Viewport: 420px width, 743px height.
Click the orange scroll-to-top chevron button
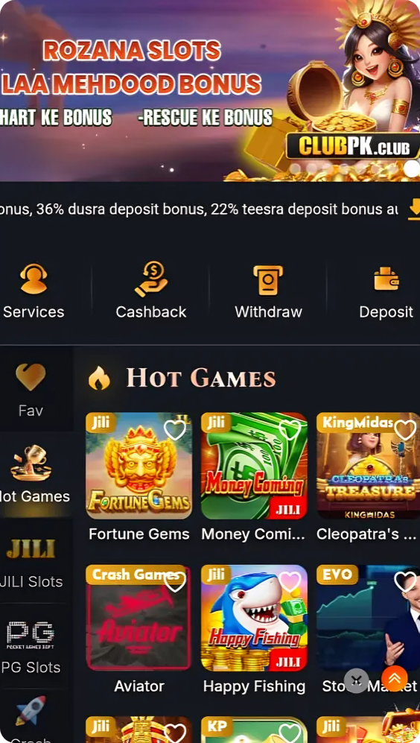[395, 679]
